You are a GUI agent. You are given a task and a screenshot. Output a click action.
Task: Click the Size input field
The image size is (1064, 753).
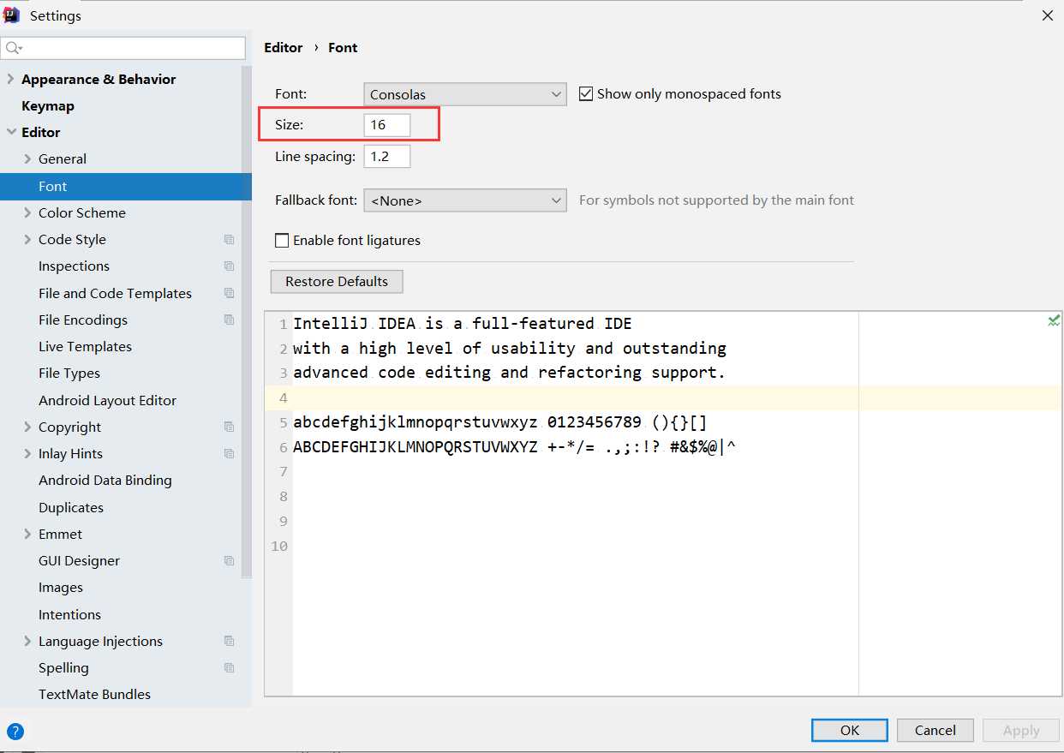pyautogui.click(x=386, y=125)
